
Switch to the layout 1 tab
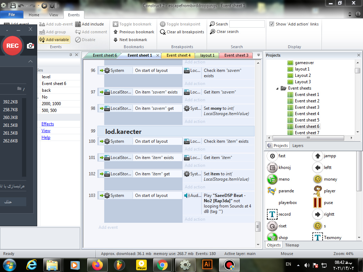(x=207, y=55)
